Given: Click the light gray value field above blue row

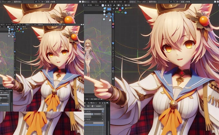Looking at the screenshot, I should pyautogui.click(x=98, y=123).
